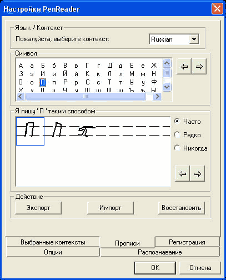226x280 pixels.
Task: Click symbol list horizontal scrollbar left arrow
Action: coord(21,96)
